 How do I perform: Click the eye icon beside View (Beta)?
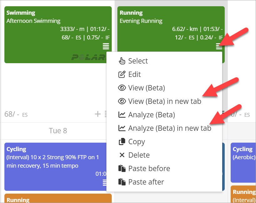click(x=122, y=88)
